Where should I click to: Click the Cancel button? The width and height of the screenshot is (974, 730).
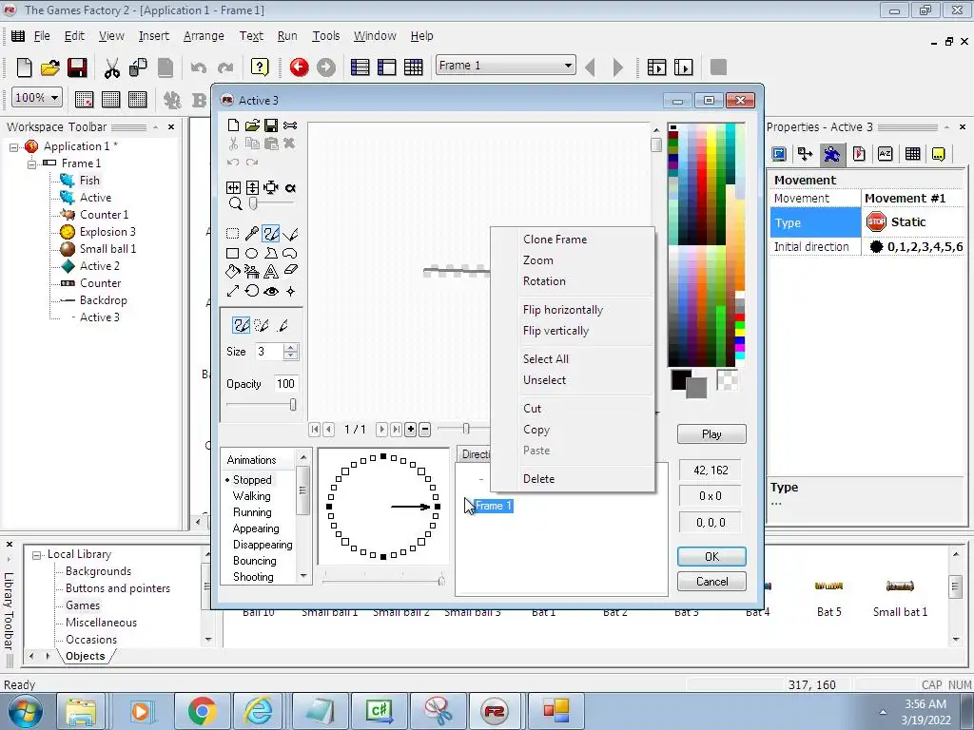tap(711, 582)
